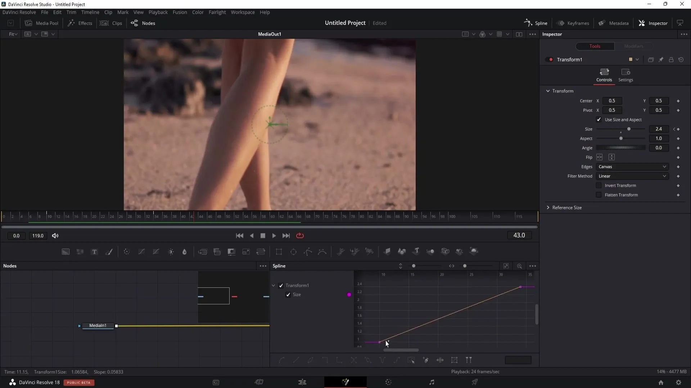Image resolution: width=691 pixels, height=388 pixels.
Task: Select the Tools tab in Inspector
Action: (x=595, y=46)
